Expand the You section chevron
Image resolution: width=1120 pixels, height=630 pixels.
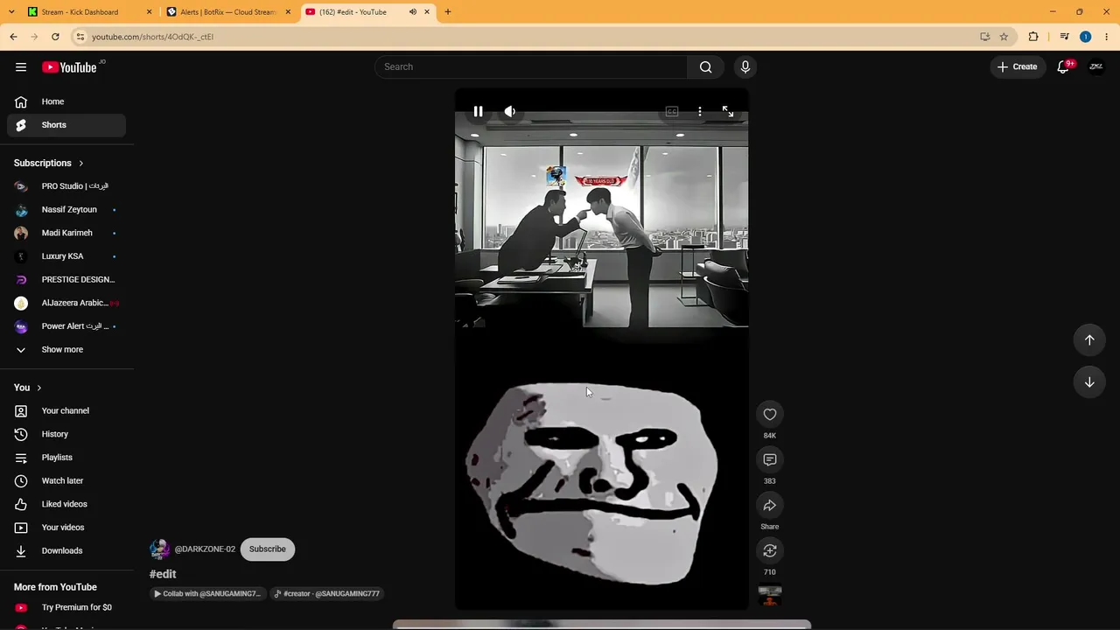click(x=38, y=388)
